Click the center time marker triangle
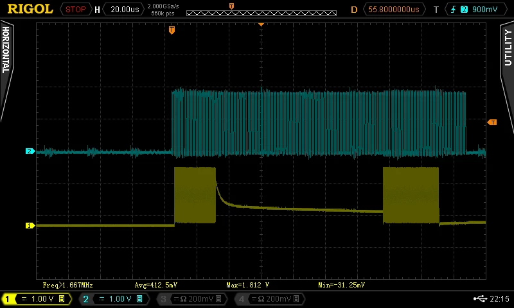The width and height of the screenshot is (514, 308). [261, 24]
